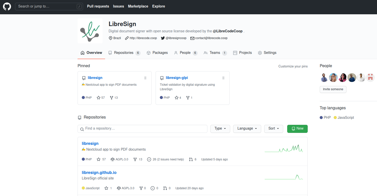Screen dimensions: 377x196
Task: Click the contact@librecode.coop email link
Action: click(211, 38)
